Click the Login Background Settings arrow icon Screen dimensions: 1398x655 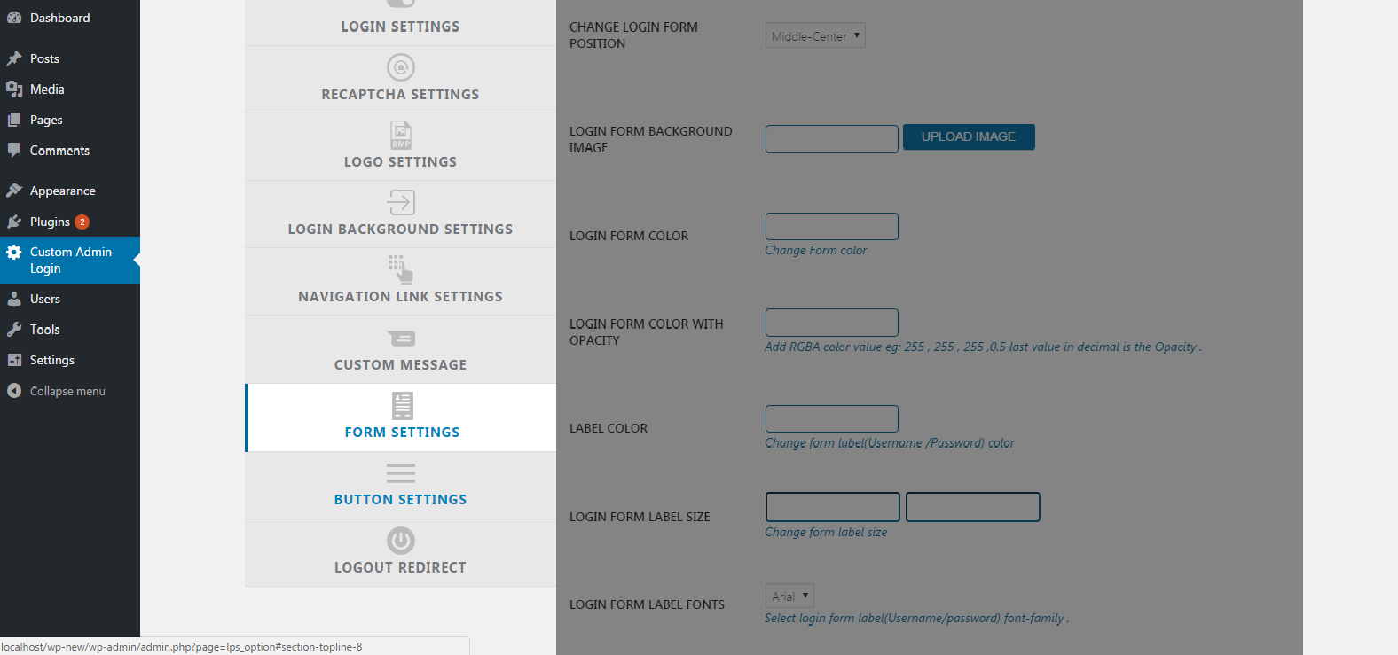400,202
